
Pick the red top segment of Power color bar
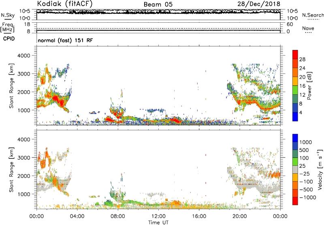point(295,54)
